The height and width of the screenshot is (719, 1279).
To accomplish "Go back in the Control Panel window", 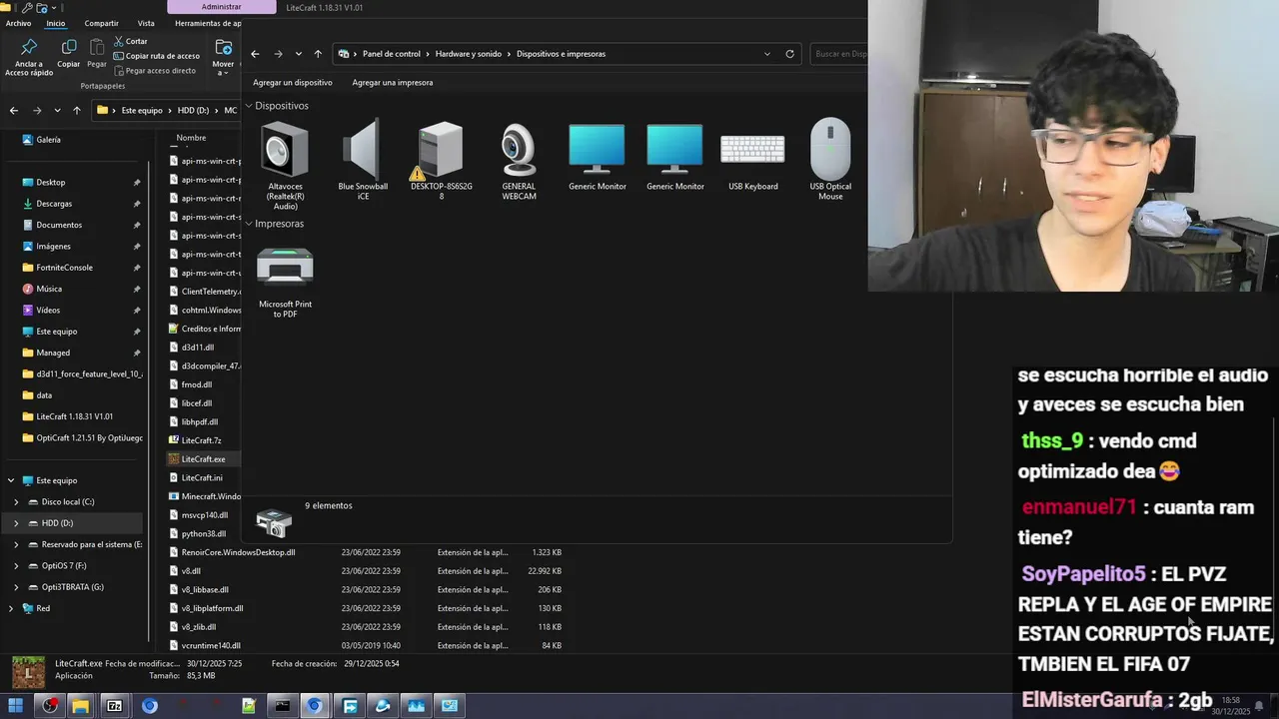I will (255, 54).
